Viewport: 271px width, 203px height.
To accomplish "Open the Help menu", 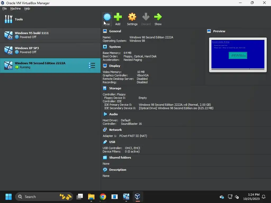I will click(x=27, y=8).
